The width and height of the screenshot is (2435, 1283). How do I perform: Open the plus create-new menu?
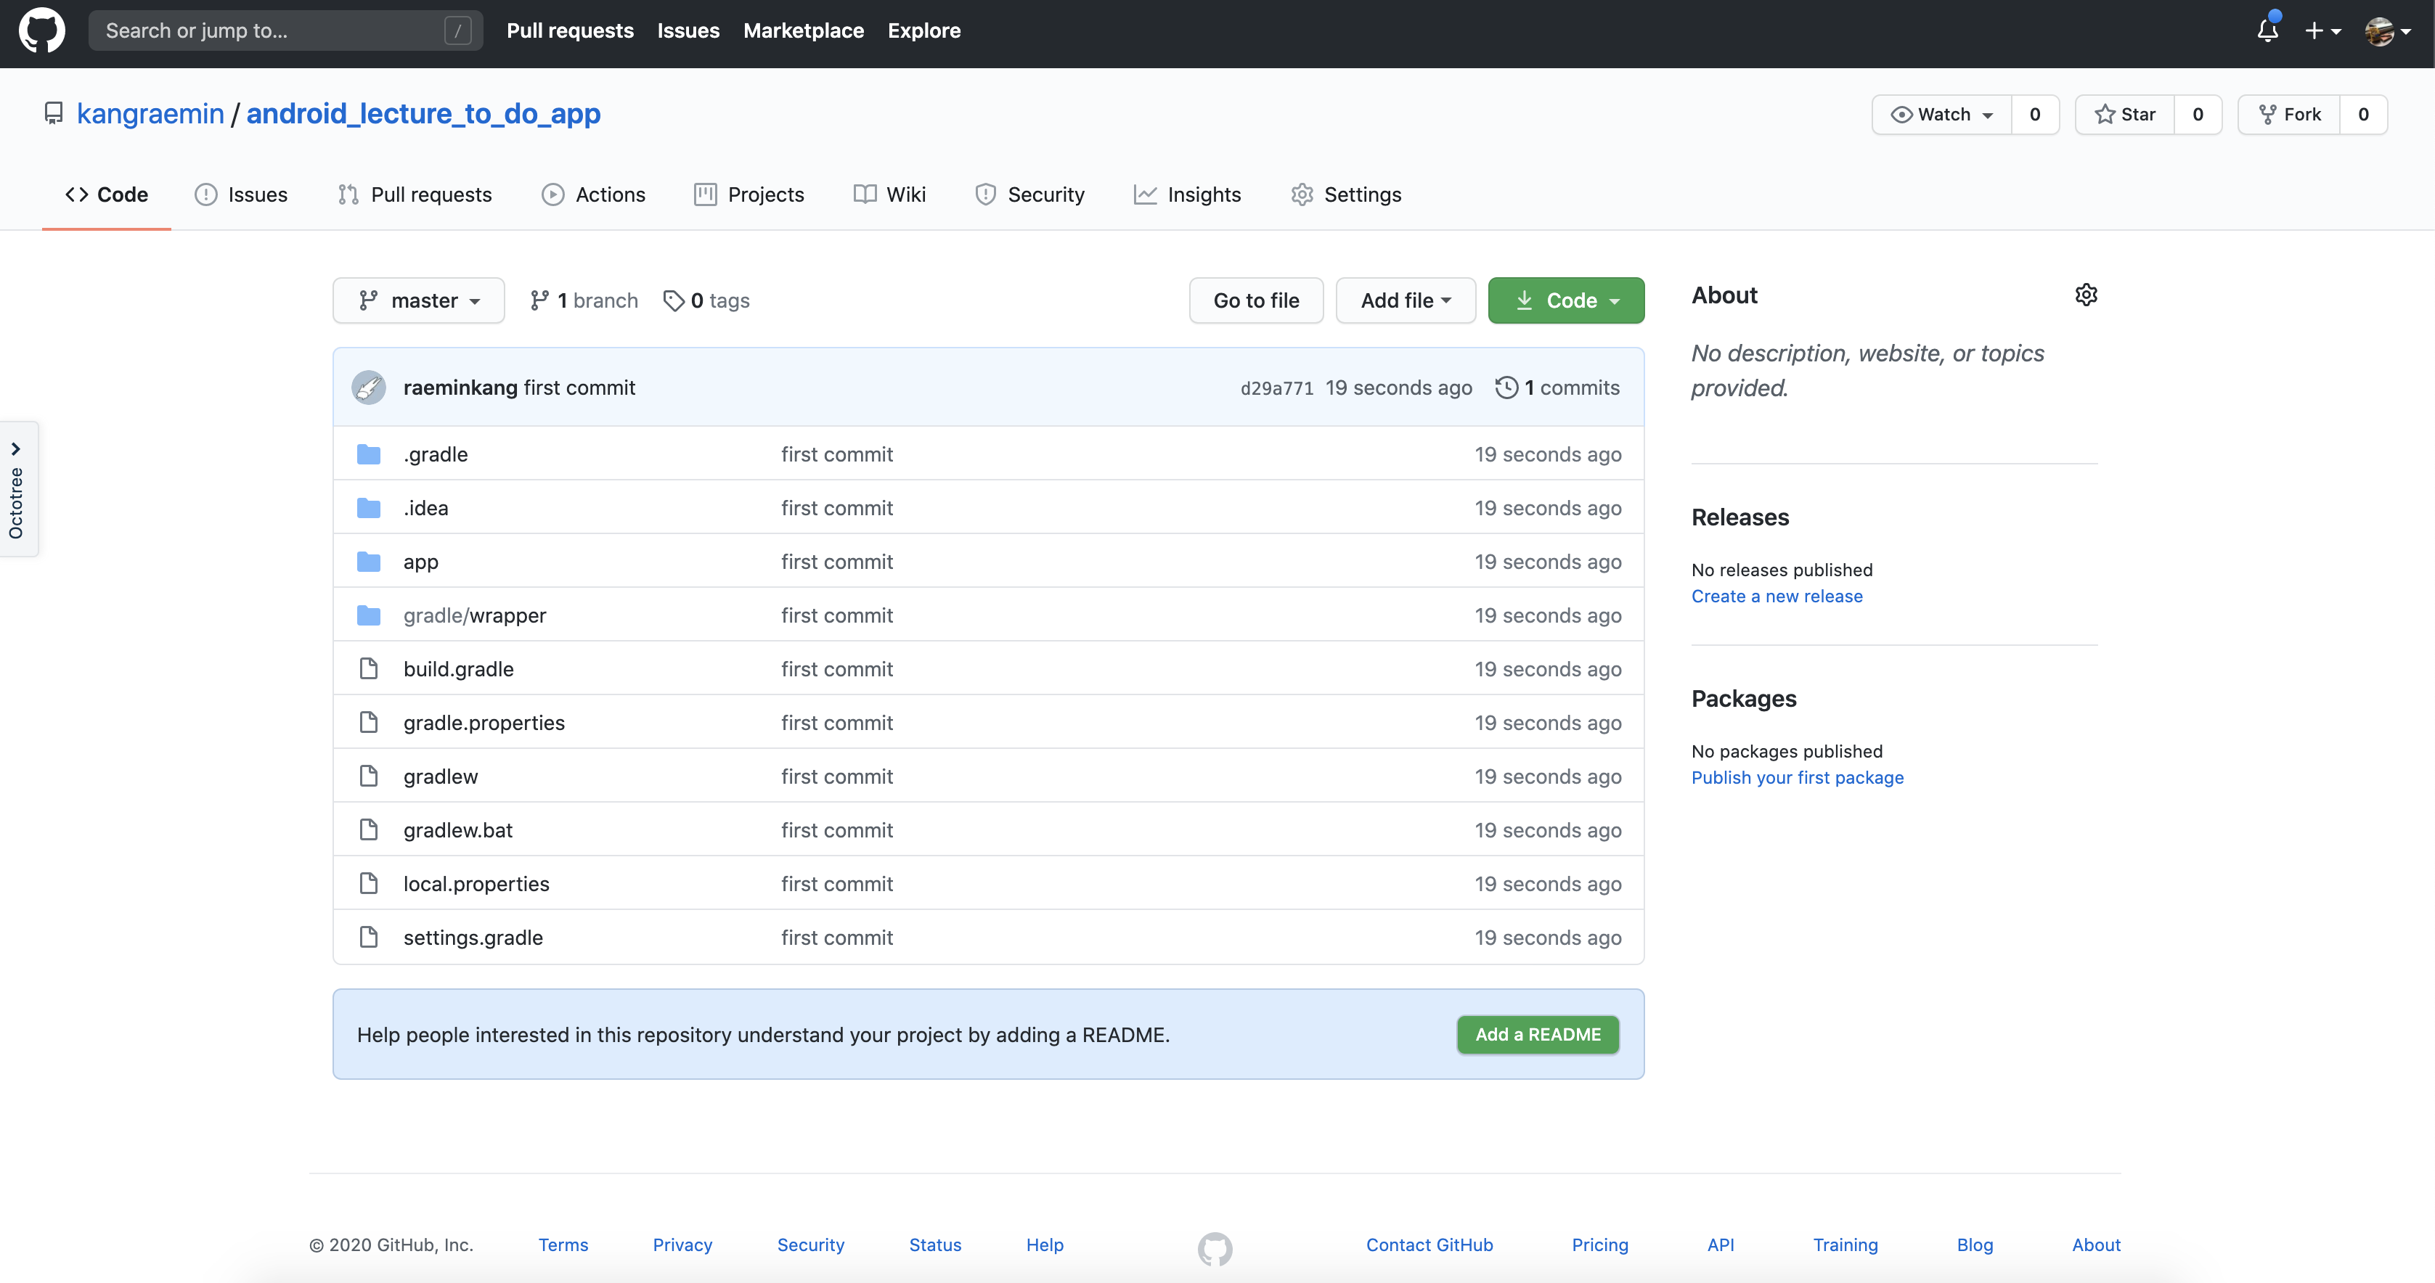[x=2322, y=31]
